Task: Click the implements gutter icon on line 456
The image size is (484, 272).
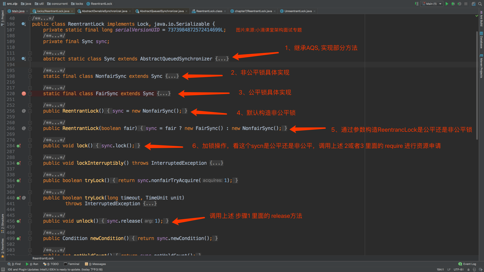Action: click(x=18, y=221)
